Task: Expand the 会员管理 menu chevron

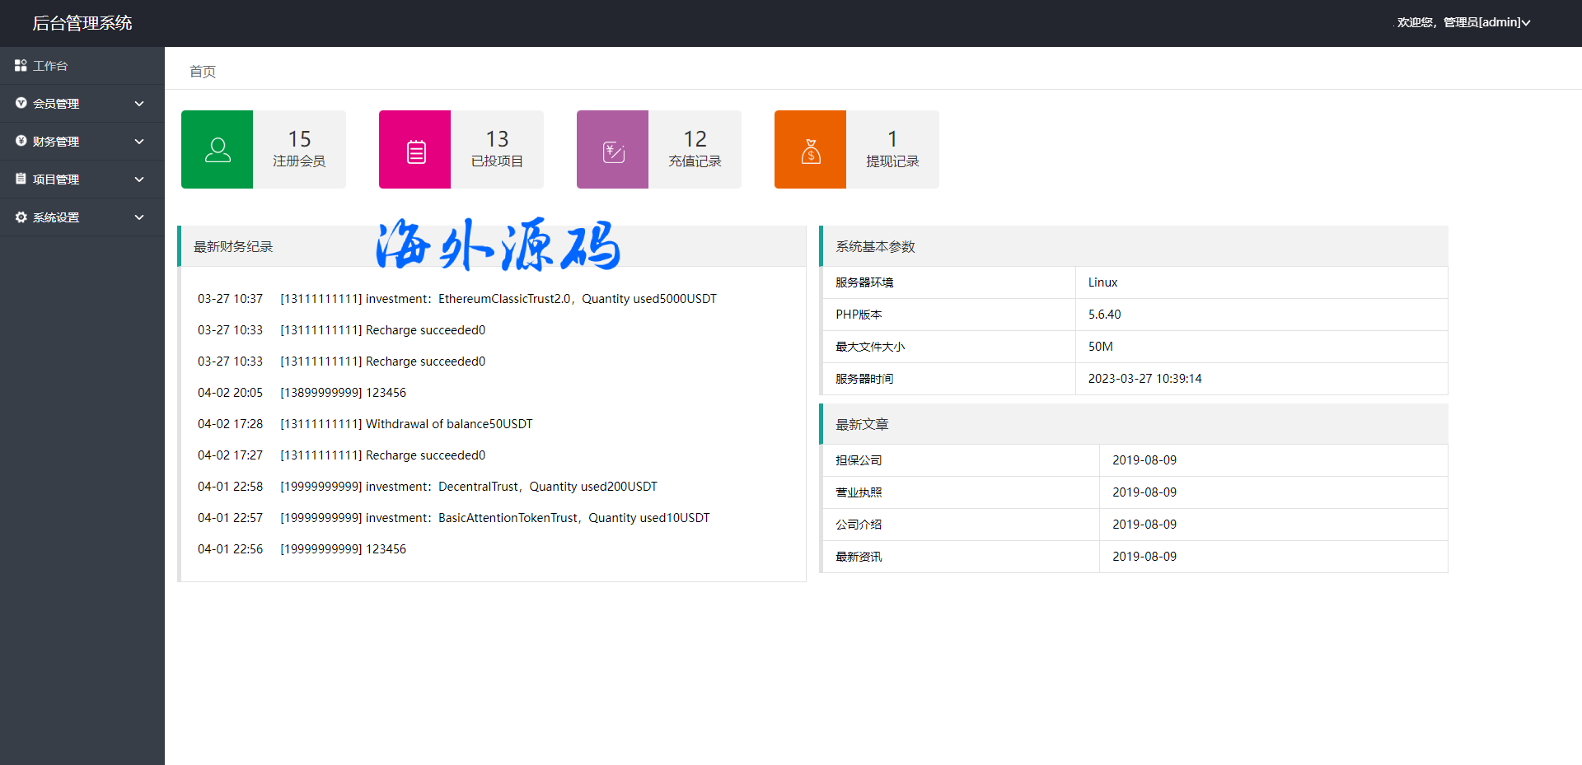Action: 139,104
